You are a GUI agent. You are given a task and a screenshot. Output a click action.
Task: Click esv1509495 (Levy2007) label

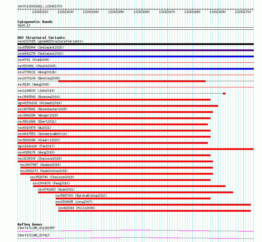click(x=74, y=202)
